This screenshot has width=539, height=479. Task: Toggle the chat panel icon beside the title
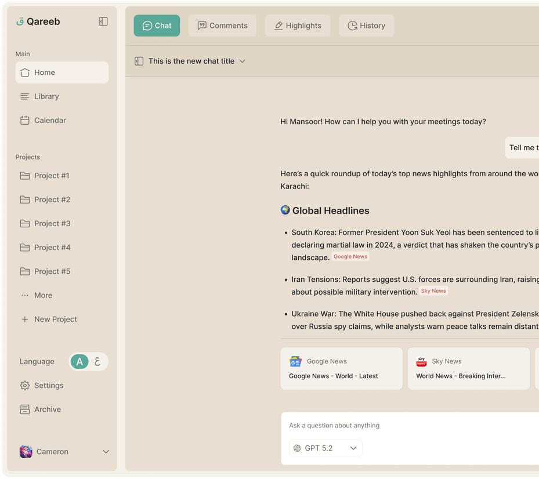(x=139, y=61)
